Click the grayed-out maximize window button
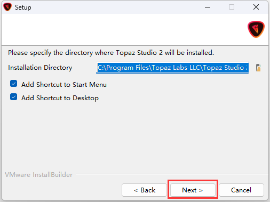270x202 pixels. click(232, 7)
